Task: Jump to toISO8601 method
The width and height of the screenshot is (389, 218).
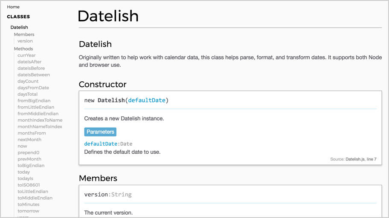Action: [x=29, y=185]
